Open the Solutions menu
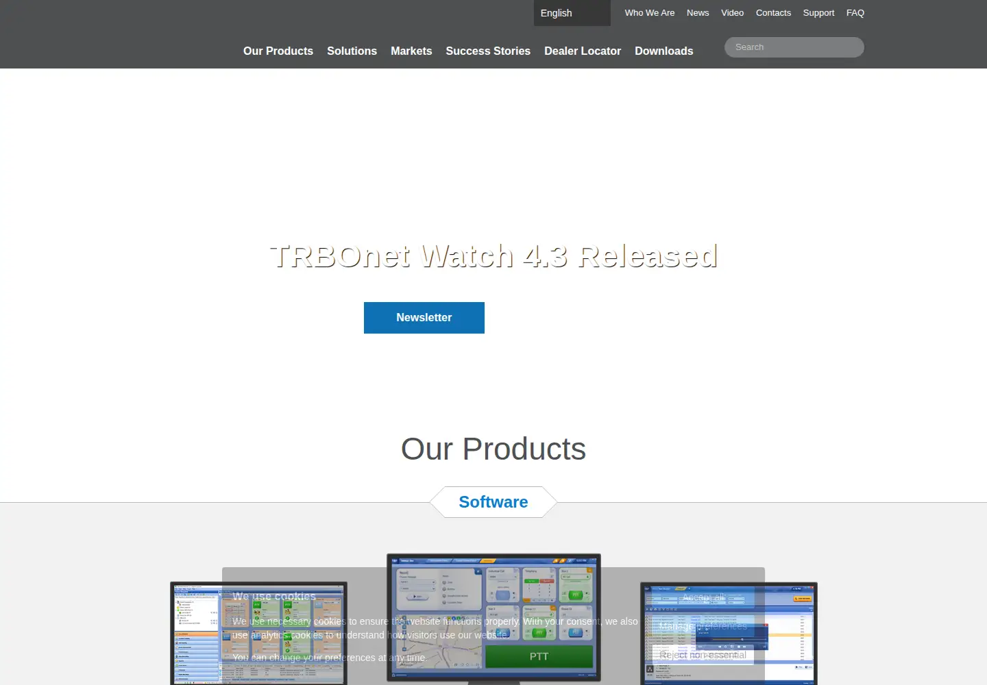The height and width of the screenshot is (685, 987). tap(352, 51)
